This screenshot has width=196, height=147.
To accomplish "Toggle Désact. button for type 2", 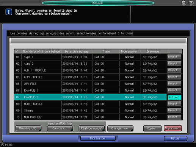I will 174,64.
